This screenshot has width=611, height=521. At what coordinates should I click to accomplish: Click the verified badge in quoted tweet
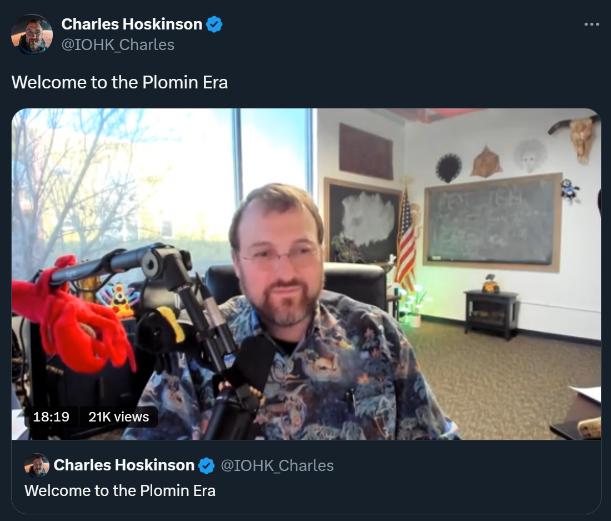(x=206, y=465)
